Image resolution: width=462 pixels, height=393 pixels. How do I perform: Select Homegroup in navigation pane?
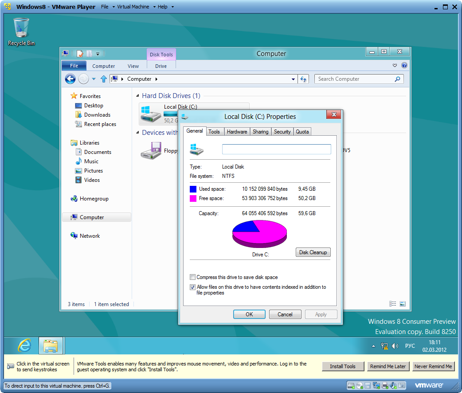90,199
